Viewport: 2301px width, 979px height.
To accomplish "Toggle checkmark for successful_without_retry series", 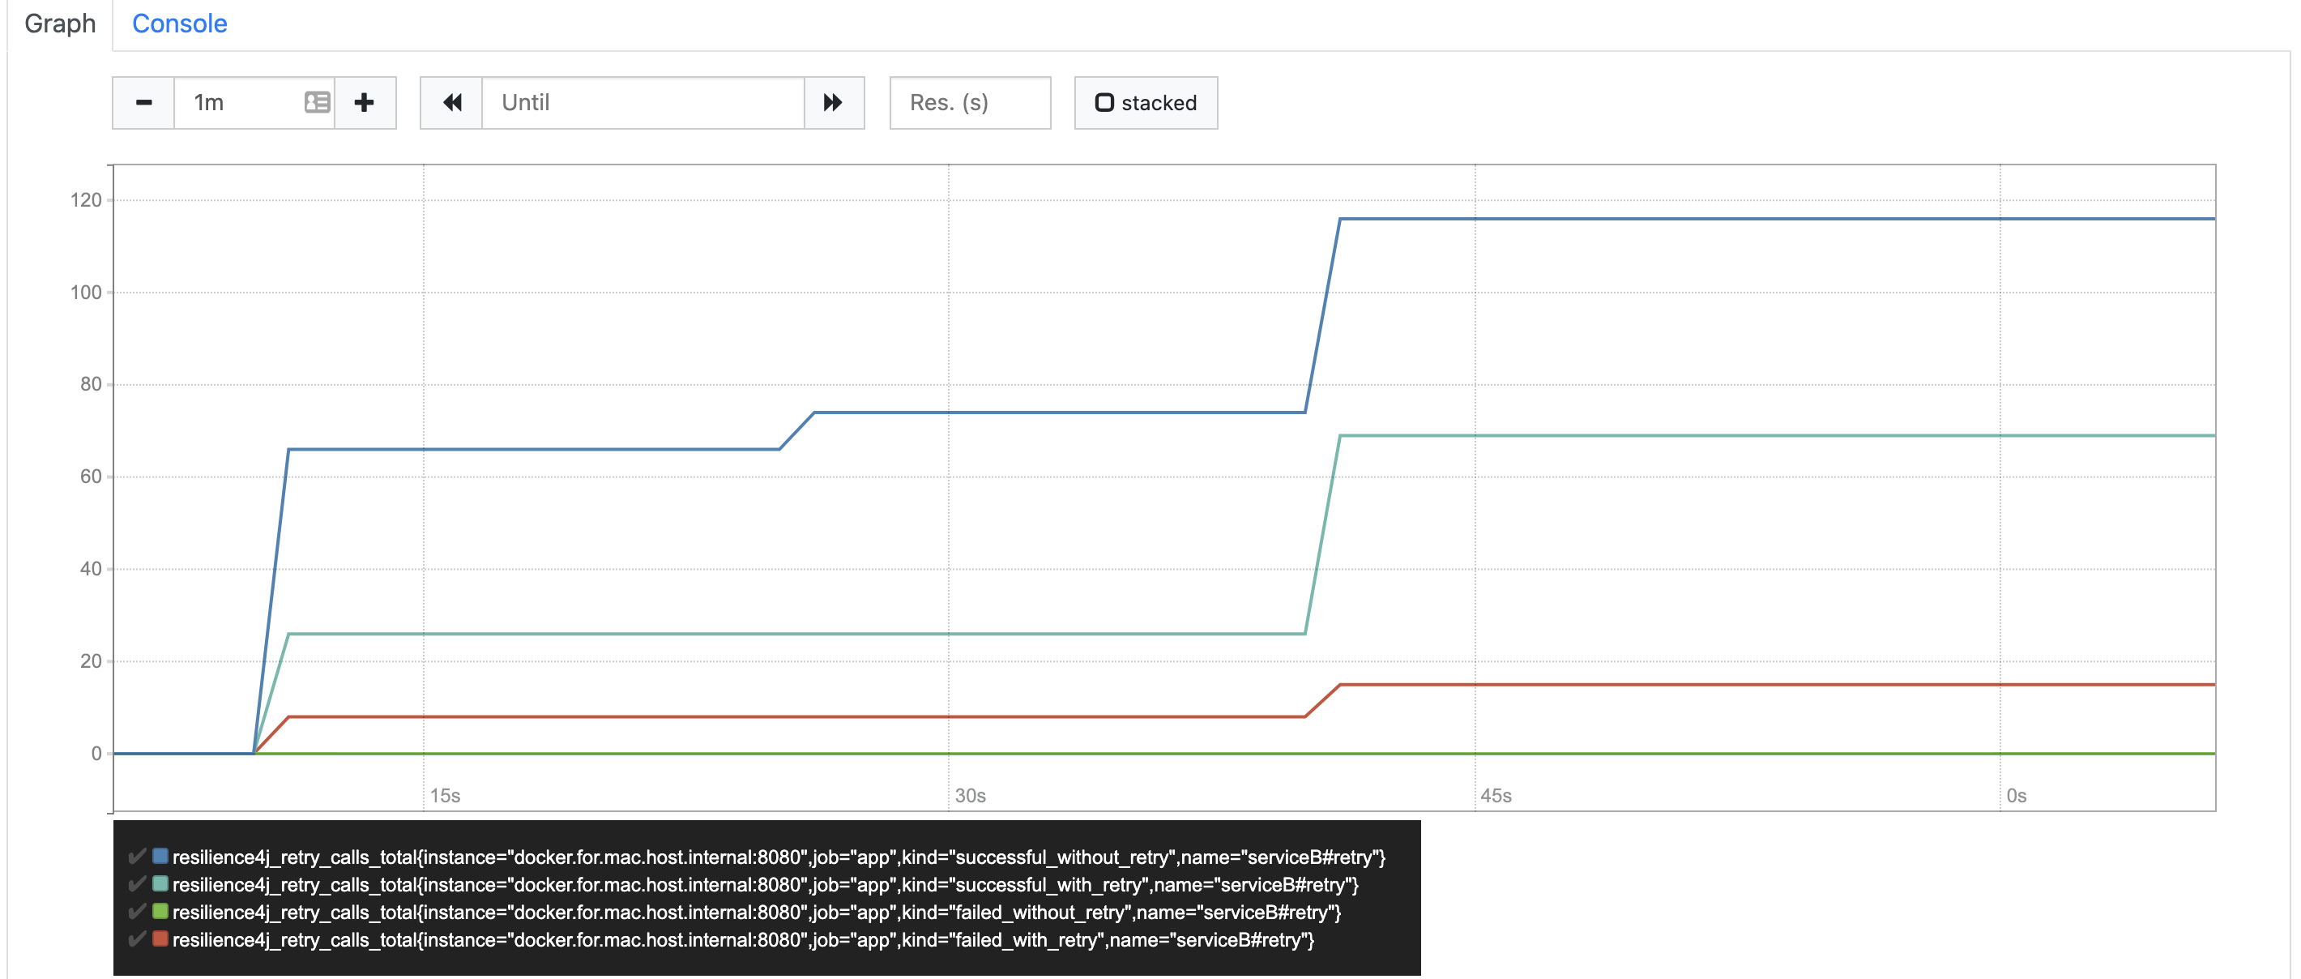I will (x=137, y=857).
